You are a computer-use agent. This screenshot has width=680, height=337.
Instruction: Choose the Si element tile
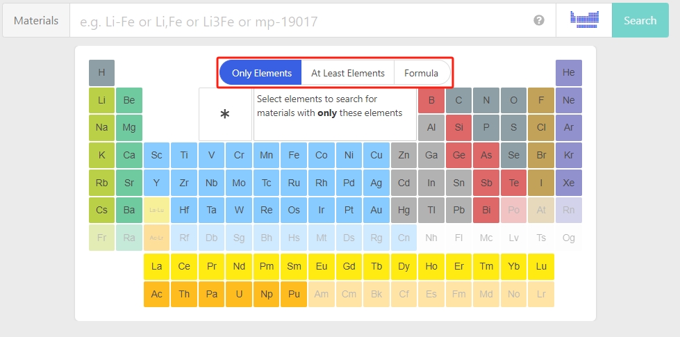(458, 128)
